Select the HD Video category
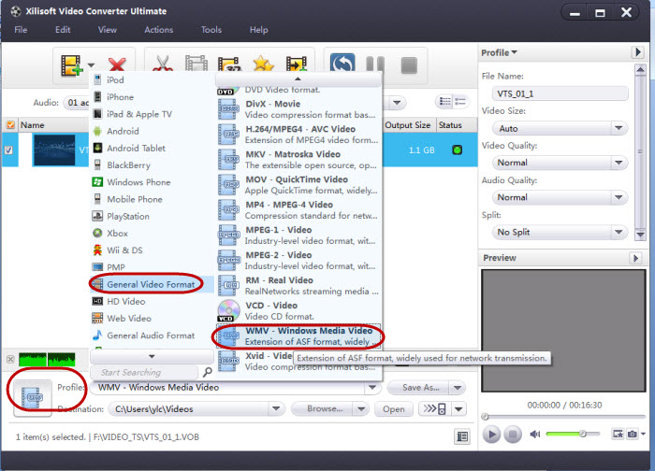The height and width of the screenshot is (471, 655). coord(152,301)
